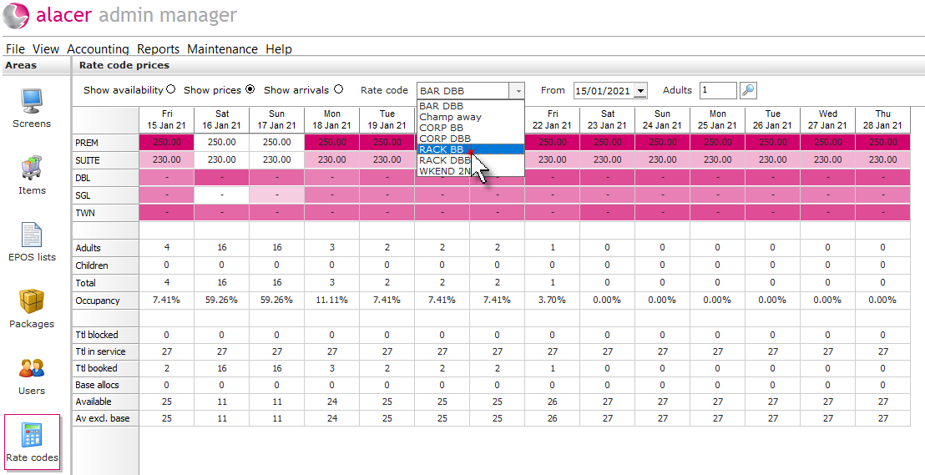Select the Rate codes calculator icon
This screenshot has height=475, width=925.
click(32, 436)
